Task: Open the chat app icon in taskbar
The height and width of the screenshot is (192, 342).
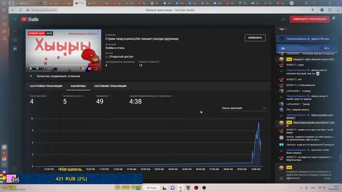Action: (x=173, y=188)
